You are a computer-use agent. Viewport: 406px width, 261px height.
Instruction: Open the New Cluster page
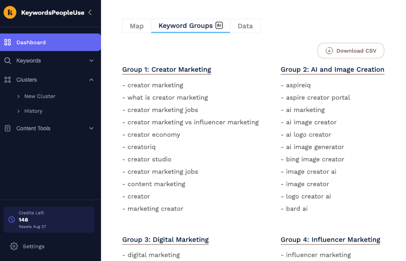(x=40, y=96)
